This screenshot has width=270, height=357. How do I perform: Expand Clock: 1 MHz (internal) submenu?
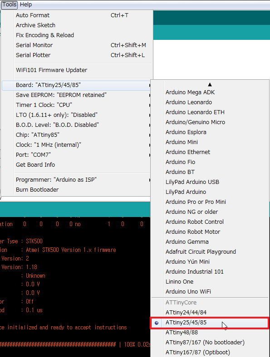[77, 145]
